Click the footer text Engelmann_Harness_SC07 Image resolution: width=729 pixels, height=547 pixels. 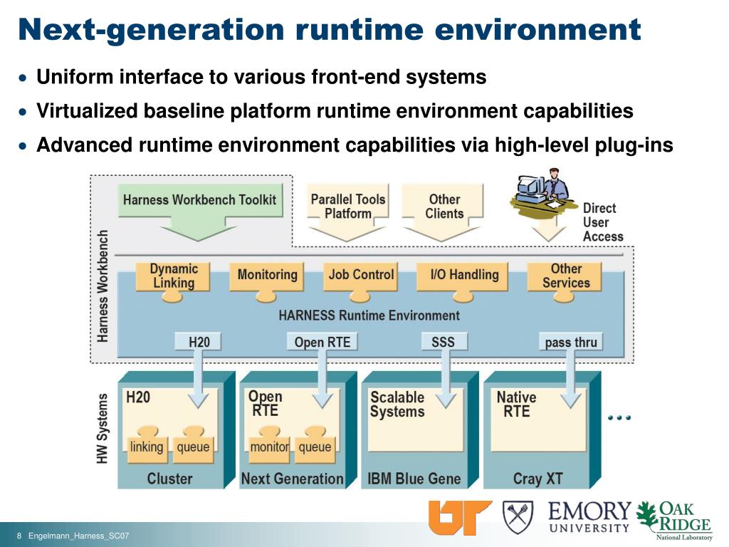pos(78,536)
